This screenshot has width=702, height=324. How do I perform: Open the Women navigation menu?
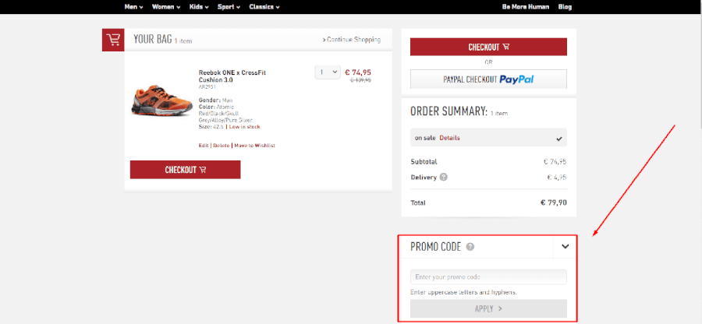click(x=166, y=7)
